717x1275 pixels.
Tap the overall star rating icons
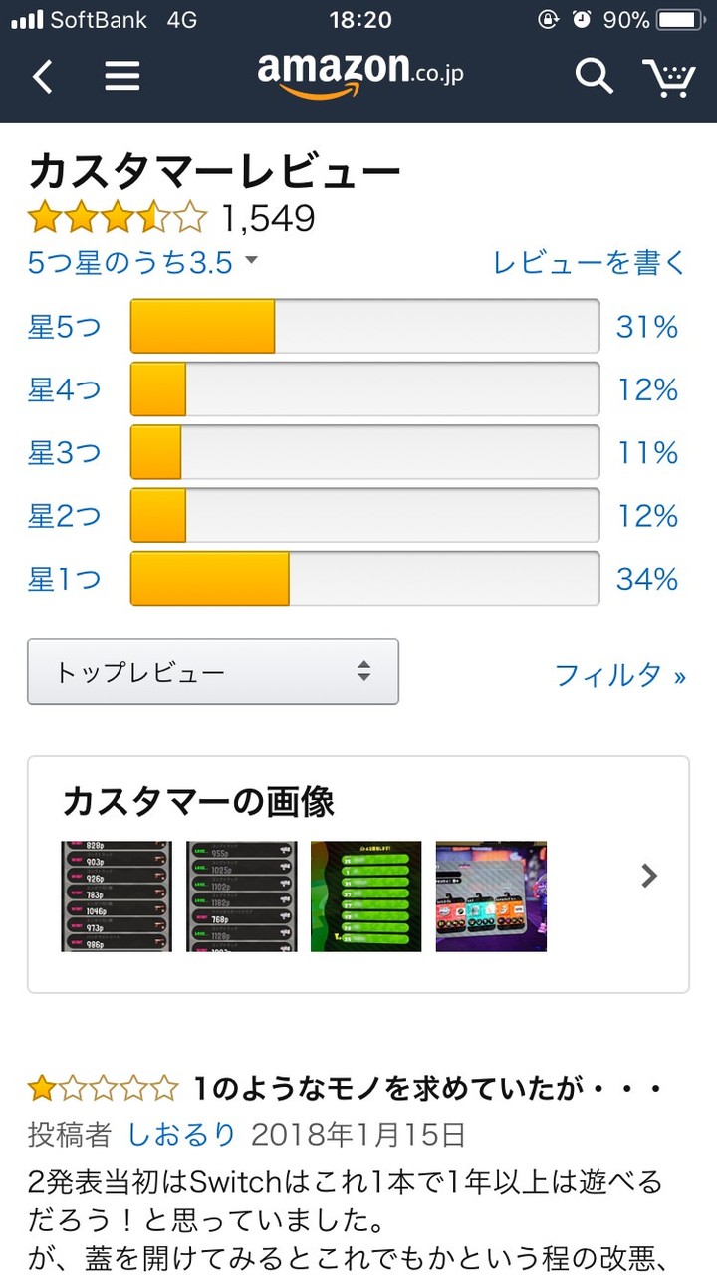(x=118, y=216)
